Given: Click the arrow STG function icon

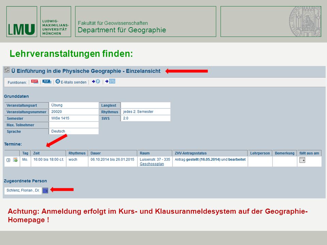Looking at the screenshot, I should tap(110, 81).
